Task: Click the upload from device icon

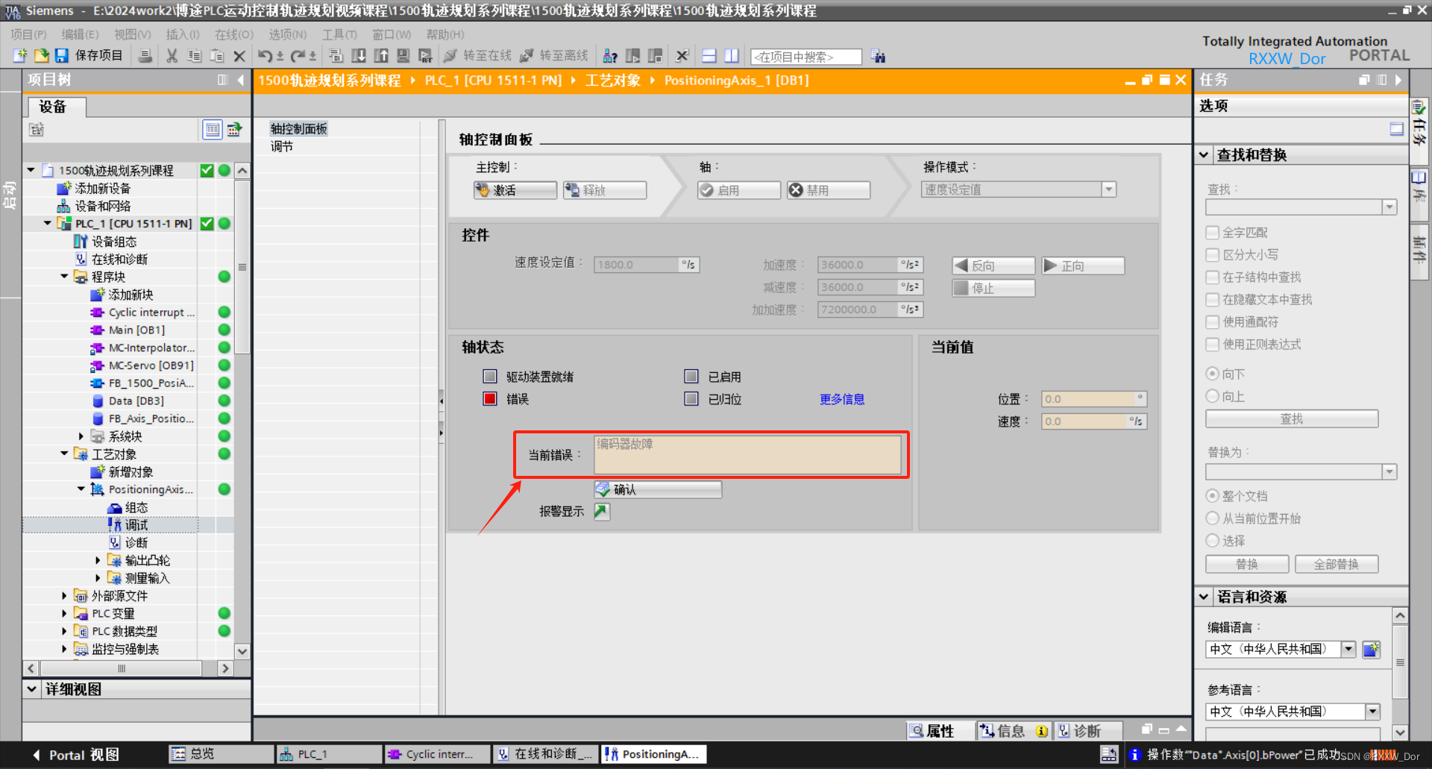Action: 381,56
